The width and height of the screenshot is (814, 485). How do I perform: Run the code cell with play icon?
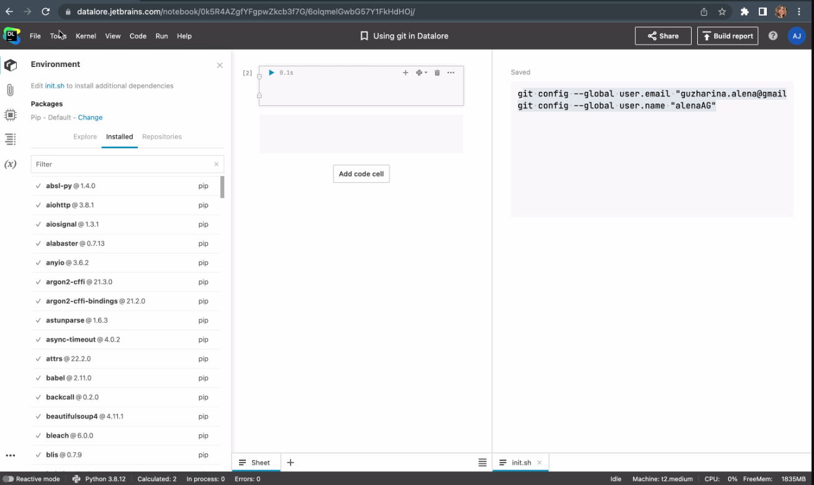pos(271,73)
